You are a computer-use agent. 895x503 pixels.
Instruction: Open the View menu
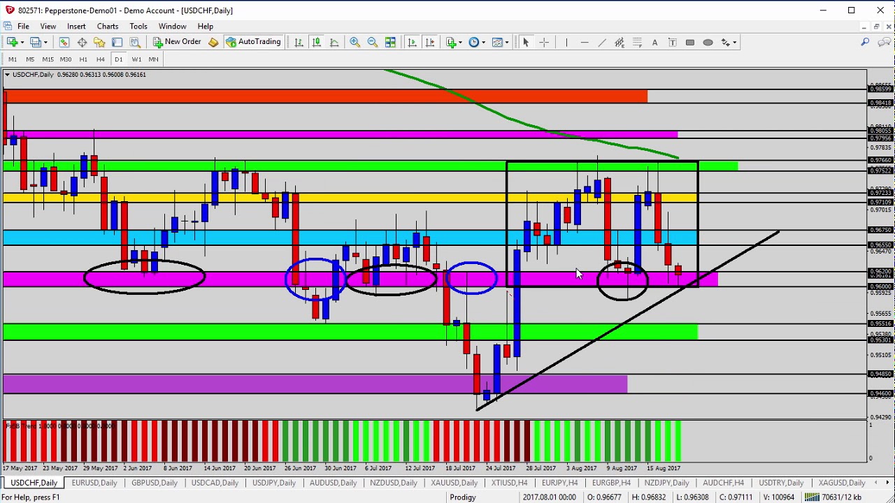pos(48,27)
